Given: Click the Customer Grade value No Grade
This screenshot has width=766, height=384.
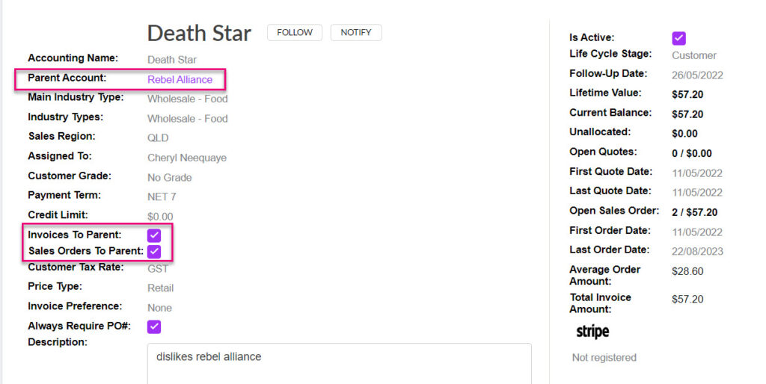Looking at the screenshot, I should (x=170, y=178).
